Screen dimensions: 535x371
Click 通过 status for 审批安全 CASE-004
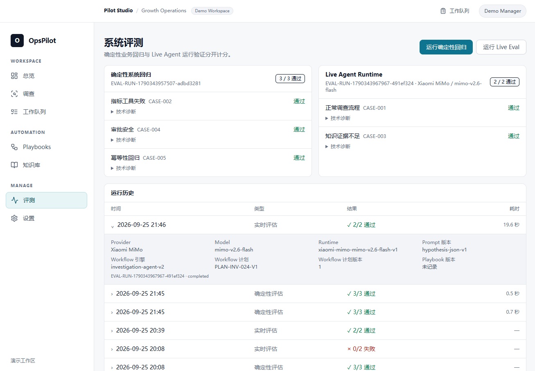click(x=299, y=130)
